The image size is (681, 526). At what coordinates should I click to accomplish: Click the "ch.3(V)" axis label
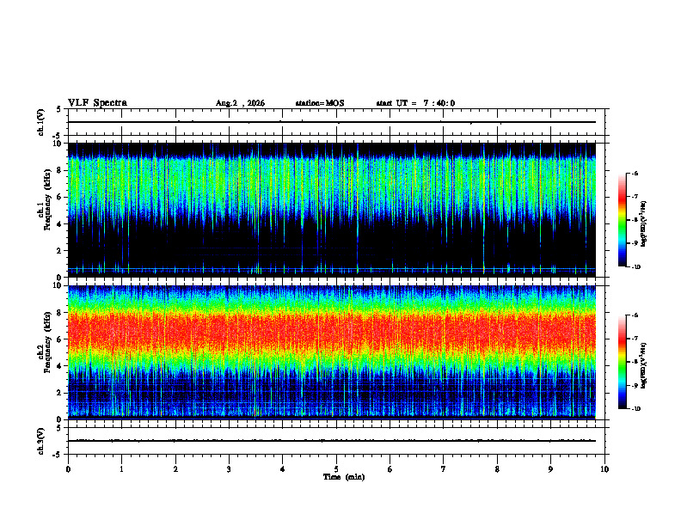[41, 441]
